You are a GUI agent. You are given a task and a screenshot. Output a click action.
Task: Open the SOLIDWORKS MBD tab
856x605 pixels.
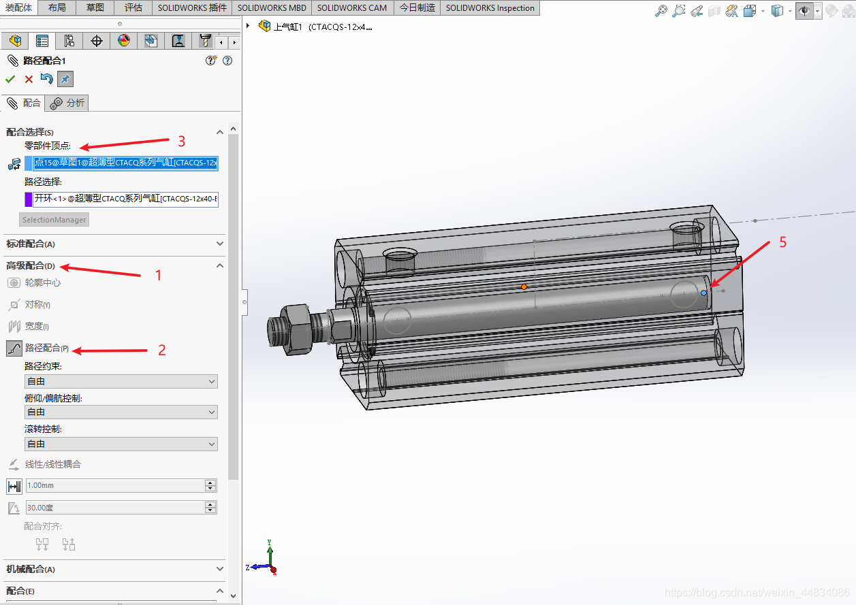click(272, 7)
